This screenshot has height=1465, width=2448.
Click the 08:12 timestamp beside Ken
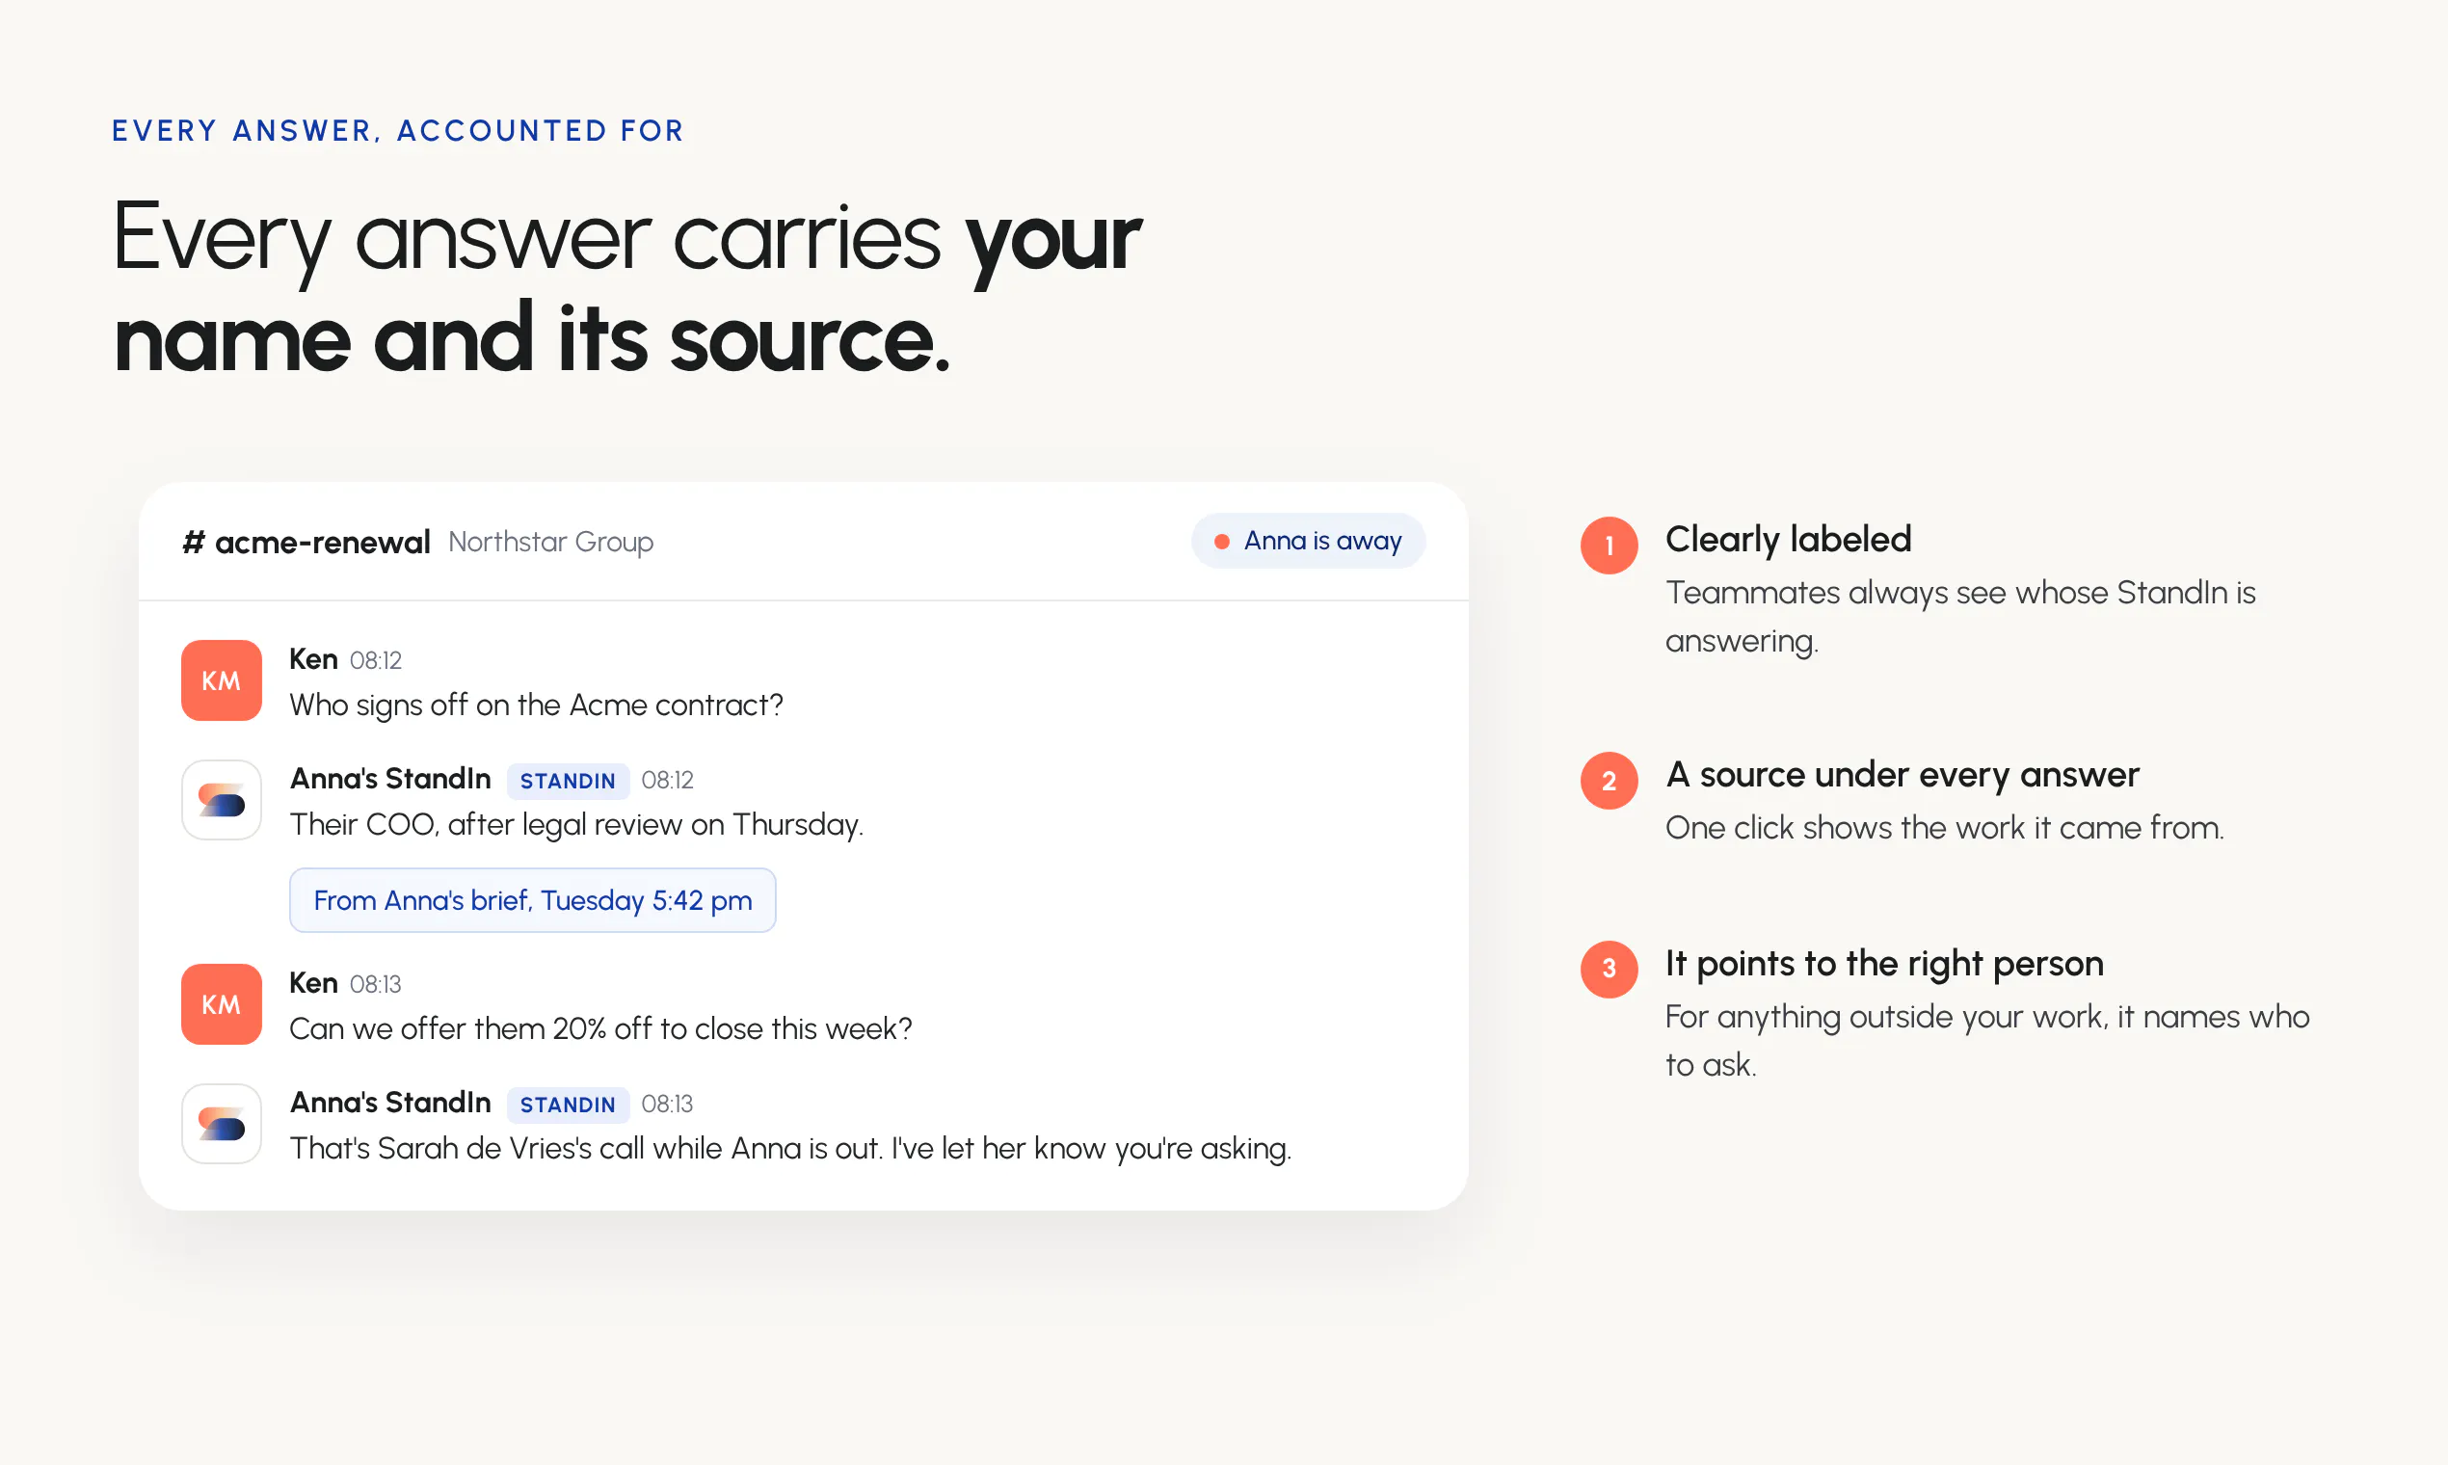click(x=376, y=660)
